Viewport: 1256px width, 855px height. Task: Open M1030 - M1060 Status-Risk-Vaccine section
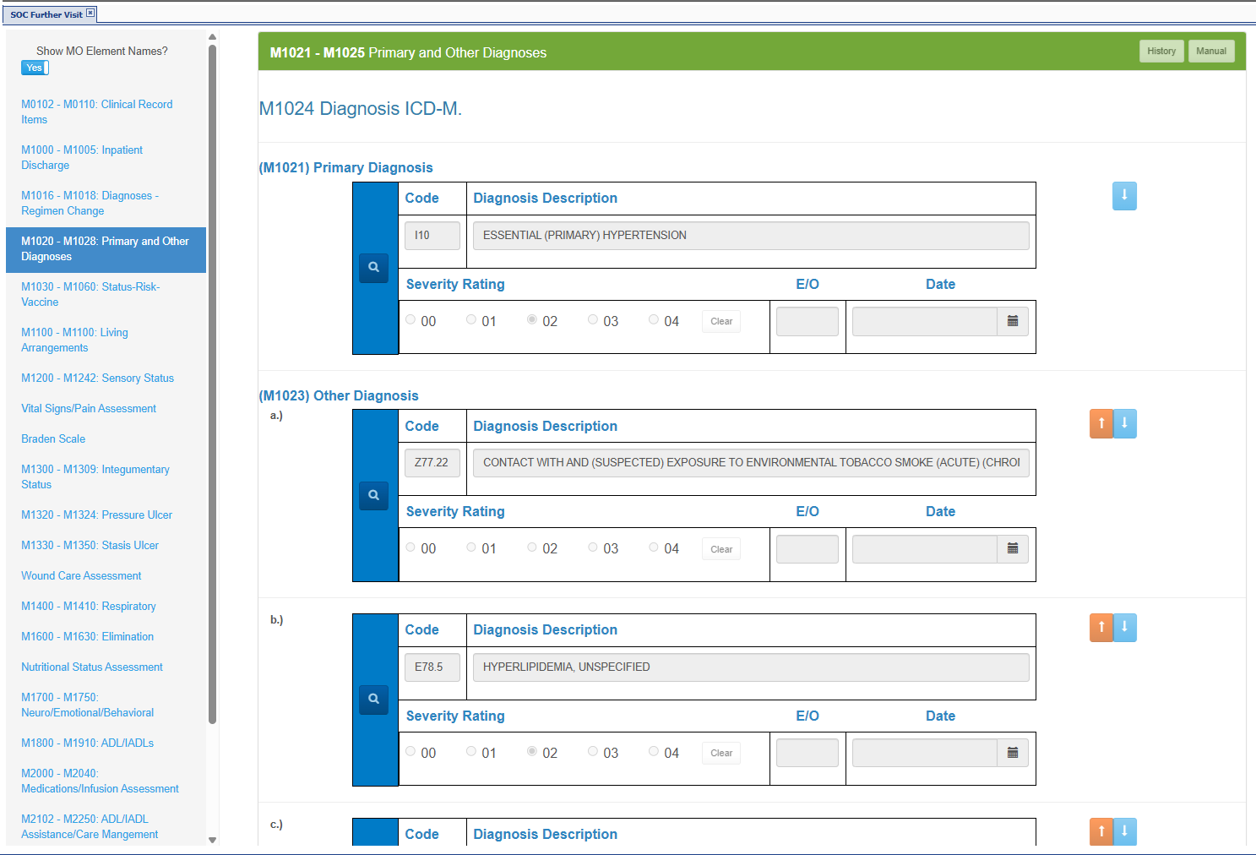90,294
